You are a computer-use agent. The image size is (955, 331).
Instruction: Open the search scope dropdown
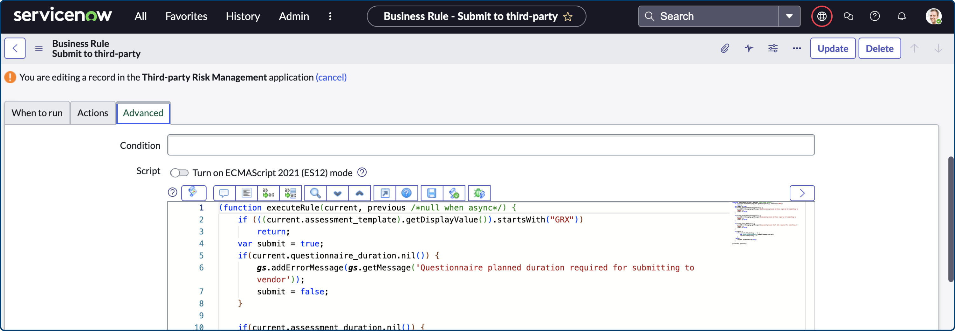click(790, 16)
